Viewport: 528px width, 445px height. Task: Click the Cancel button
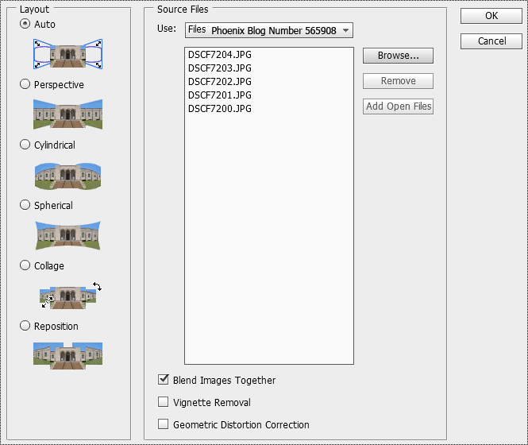pos(491,41)
